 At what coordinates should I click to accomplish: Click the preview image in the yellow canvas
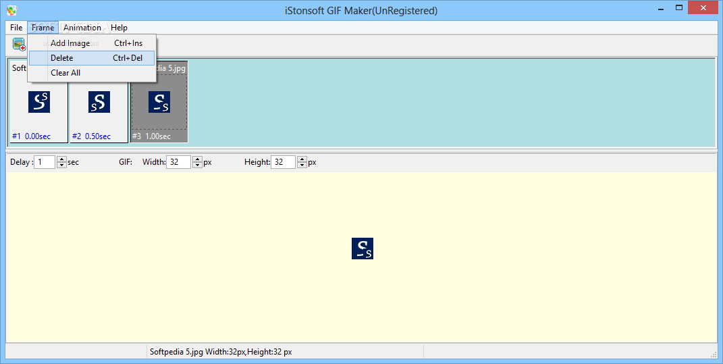(x=363, y=249)
